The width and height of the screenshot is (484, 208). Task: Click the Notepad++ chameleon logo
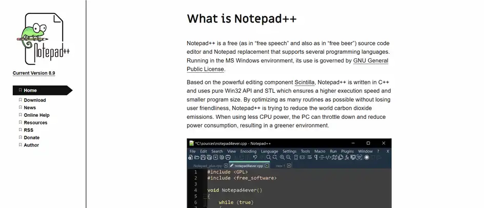pos(43,38)
